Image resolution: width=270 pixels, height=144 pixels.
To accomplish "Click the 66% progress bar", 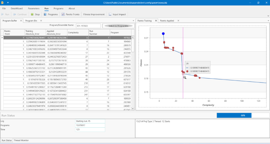I will point(243,115).
